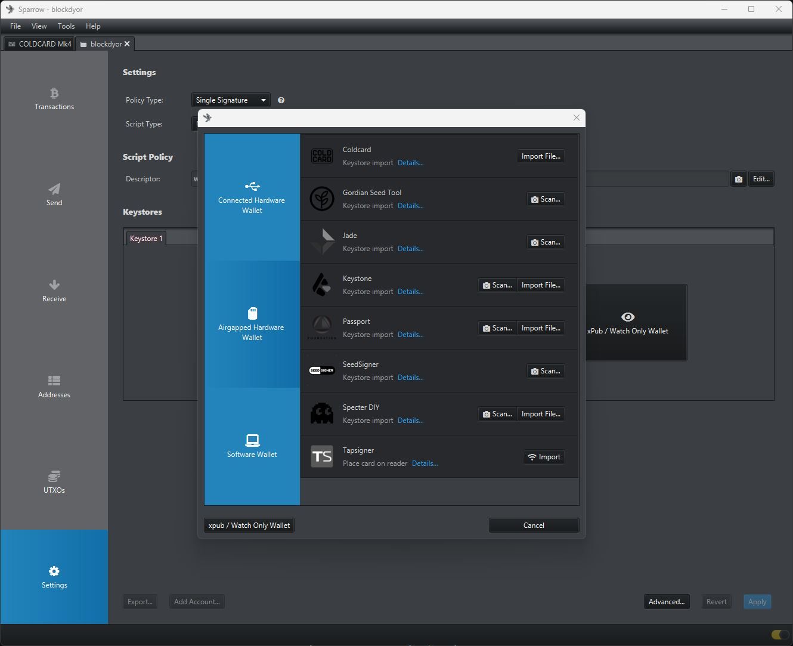Scan QR for Specter DIY

[497, 414]
